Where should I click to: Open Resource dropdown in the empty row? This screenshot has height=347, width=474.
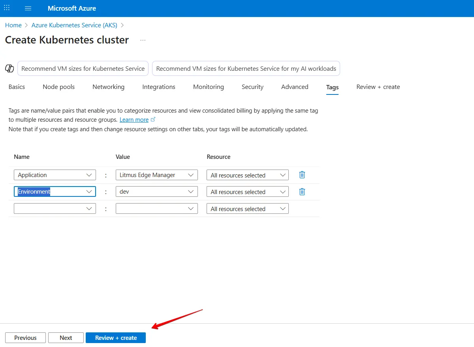[x=248, y=209]
